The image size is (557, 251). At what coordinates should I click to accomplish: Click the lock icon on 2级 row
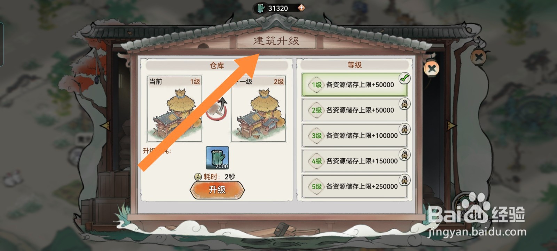click(x=405, y=104)
